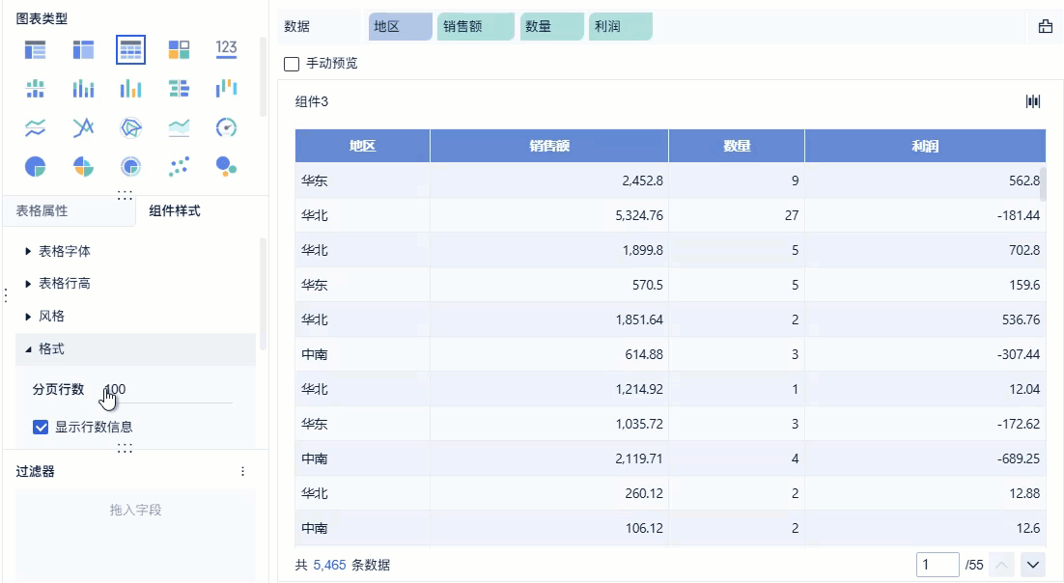Screen dimensions: 1064x583
Task: Select the radar chart icon
Action: point(130,127)
